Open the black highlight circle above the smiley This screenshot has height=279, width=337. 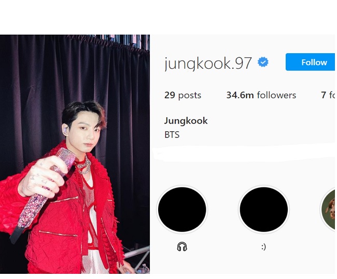click(x=264, y=209)
